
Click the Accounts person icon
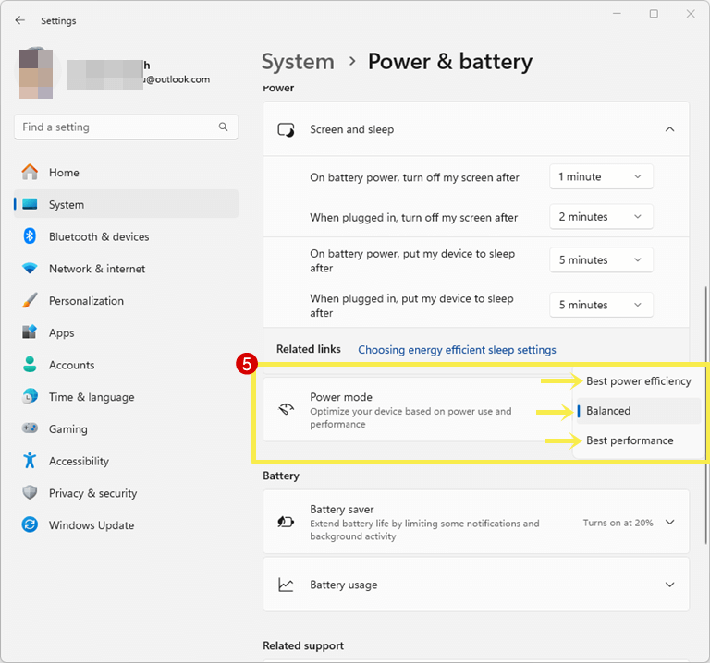click(x=30, y=365)
